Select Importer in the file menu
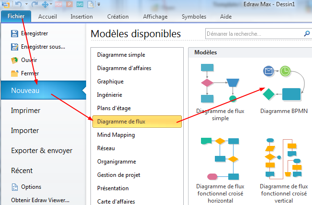Image resolution: width=312 pixels, height=205 pixels. [x=25, y=131]
